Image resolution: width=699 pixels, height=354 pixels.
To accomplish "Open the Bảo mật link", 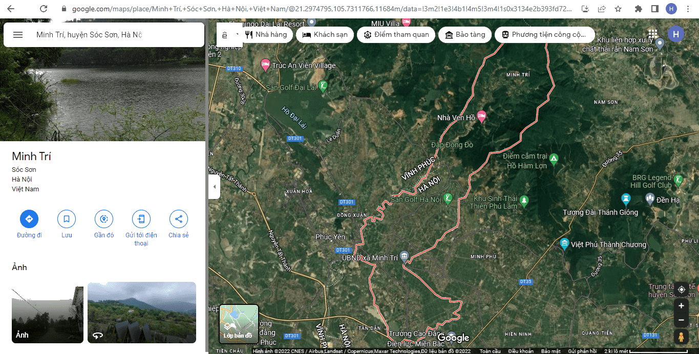I will click(551, 351).
